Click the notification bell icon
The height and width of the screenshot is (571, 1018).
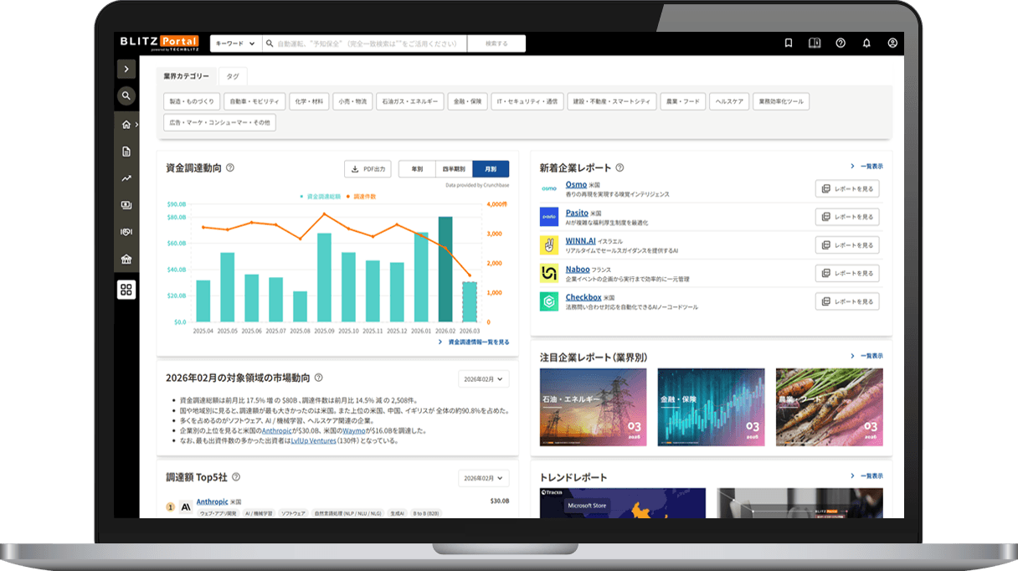point(866,43)
